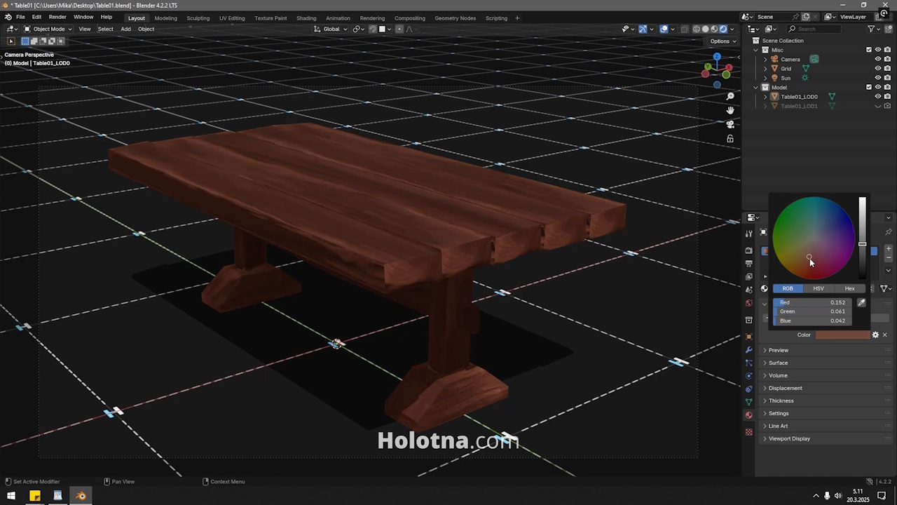The image size is (897, 505).
Task: Click the lock camera to view icon
Action: click(x=730, y=138)
